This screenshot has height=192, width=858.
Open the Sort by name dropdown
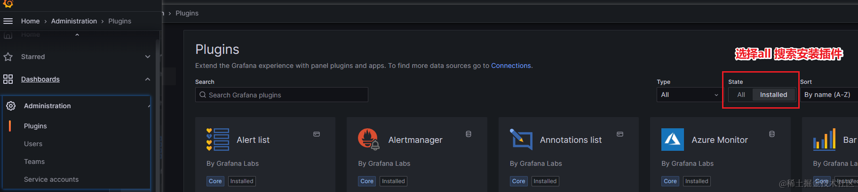click(829, 95)
